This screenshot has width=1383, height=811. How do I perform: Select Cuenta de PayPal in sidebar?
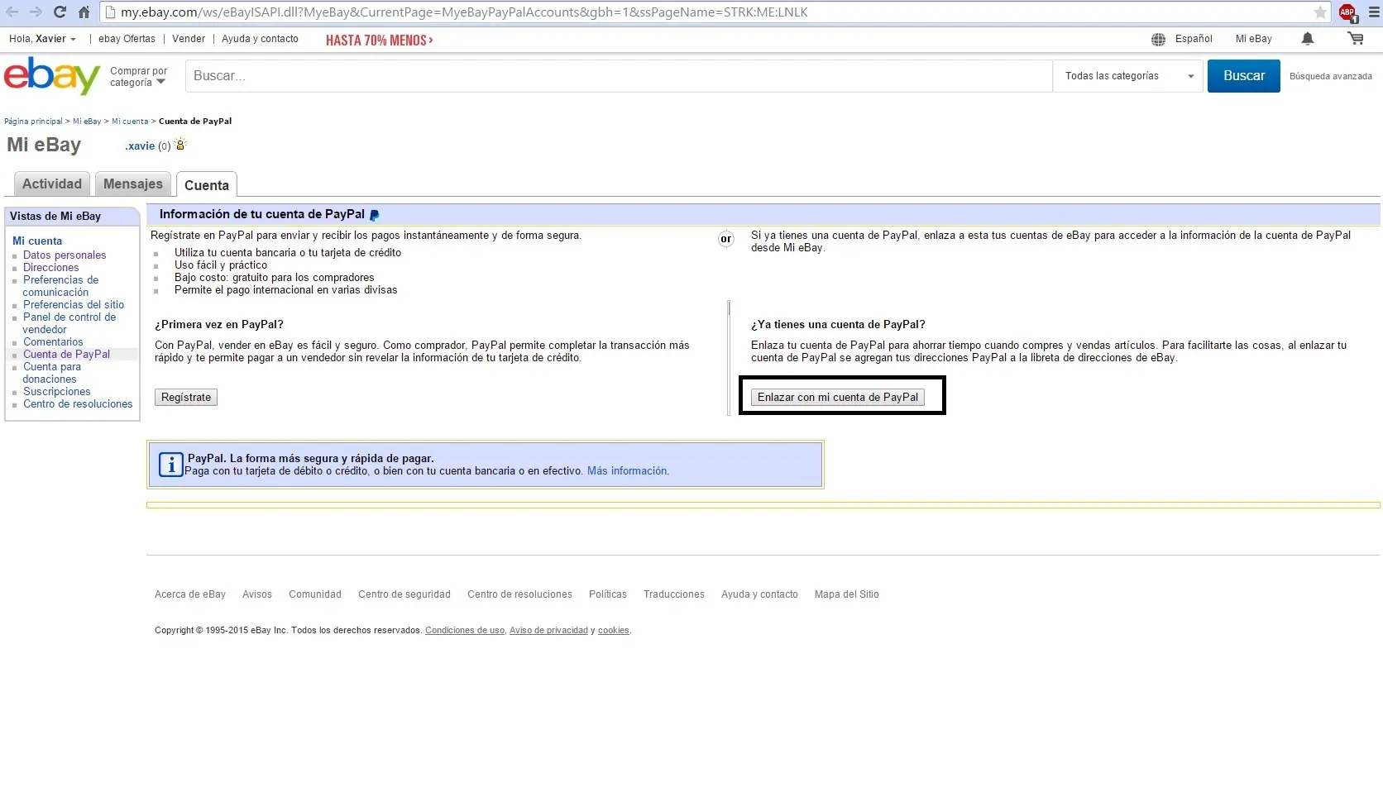coord(66,355)
